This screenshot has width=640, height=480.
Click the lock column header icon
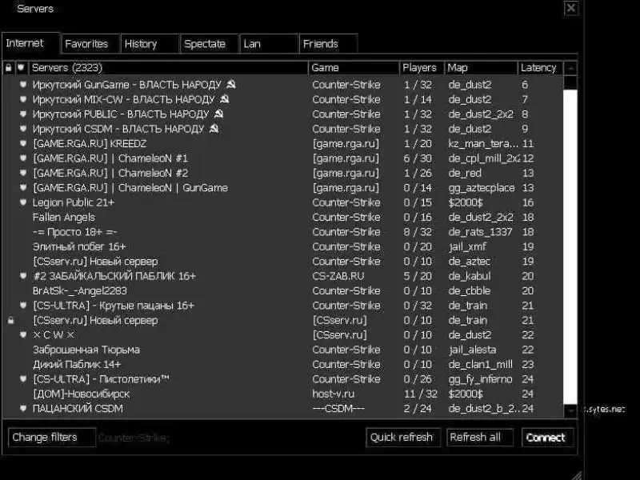click(9, 68)
